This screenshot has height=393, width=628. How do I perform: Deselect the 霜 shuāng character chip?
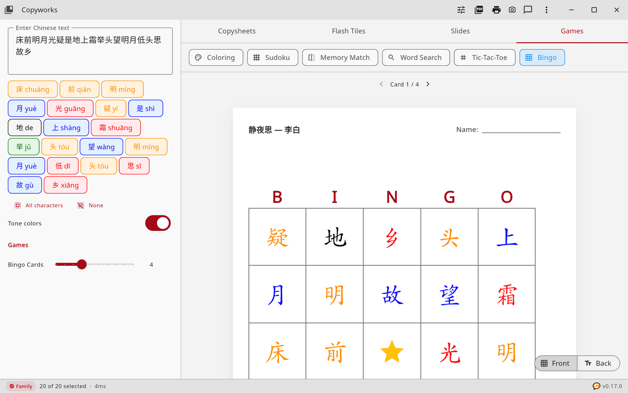[116, 128]
